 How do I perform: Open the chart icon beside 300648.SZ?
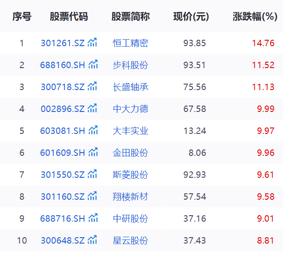[x=92, y=240]
